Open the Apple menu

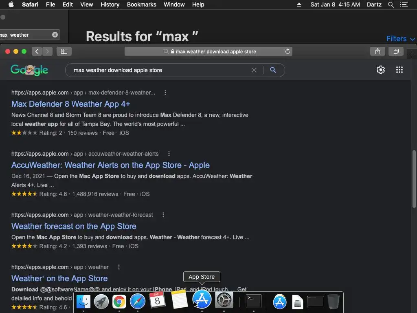11,4
